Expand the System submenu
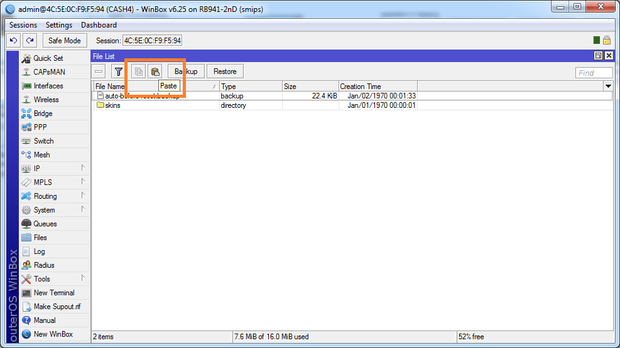Image resolution: width=620 pixels, height=348 pixels. click(x=44, y=210)
